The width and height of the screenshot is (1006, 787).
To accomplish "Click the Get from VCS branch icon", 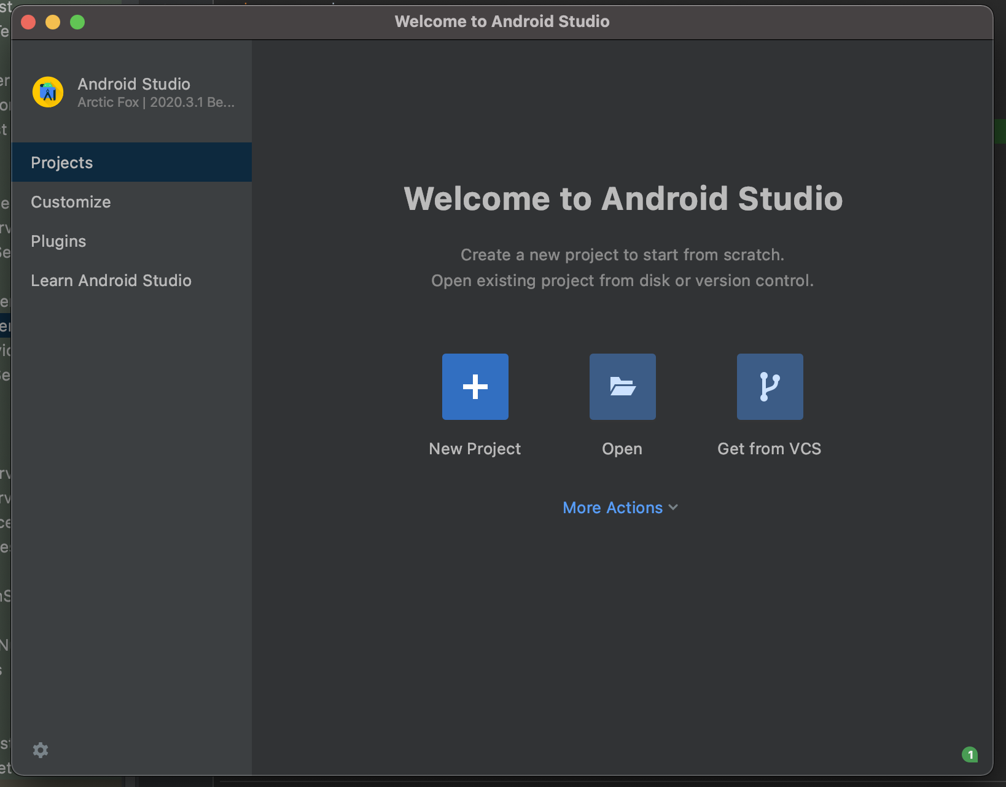I will click(770, 387).
